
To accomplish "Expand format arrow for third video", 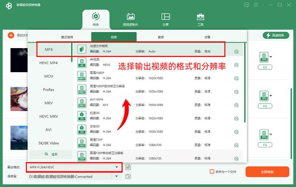I will (271, 134).
